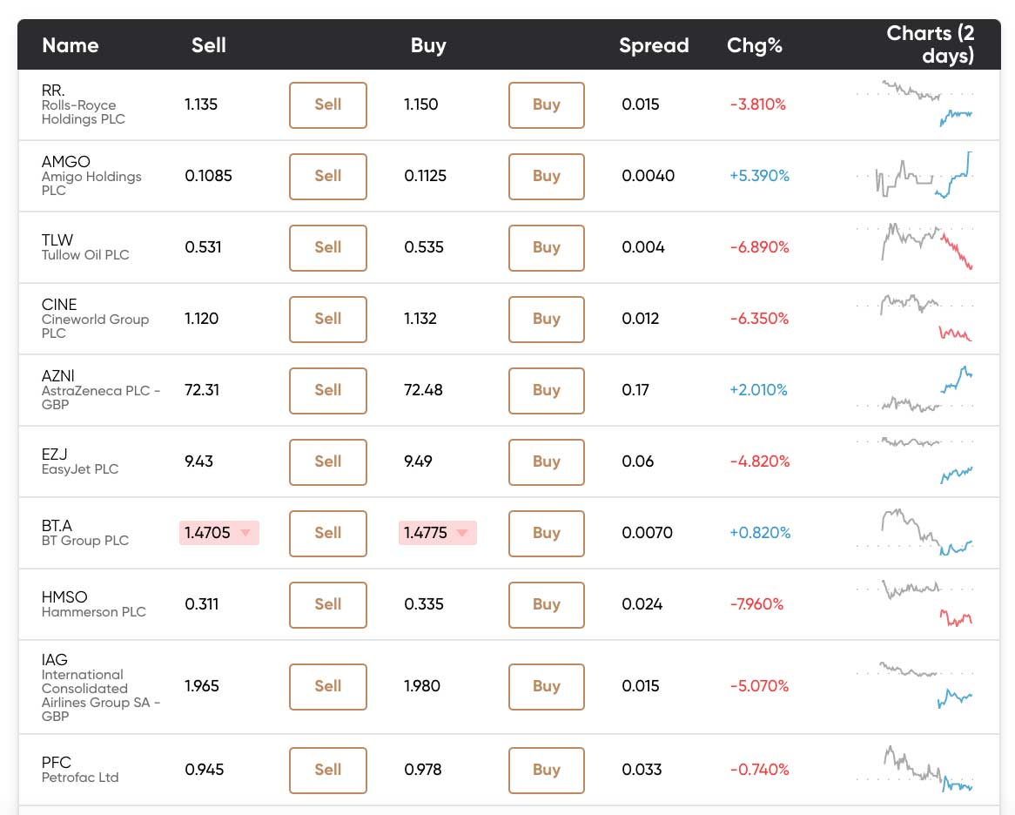Open the PFC Petrofac Ltd name
Viewport: 1015px width, 815px height.
tap(80, 770)
